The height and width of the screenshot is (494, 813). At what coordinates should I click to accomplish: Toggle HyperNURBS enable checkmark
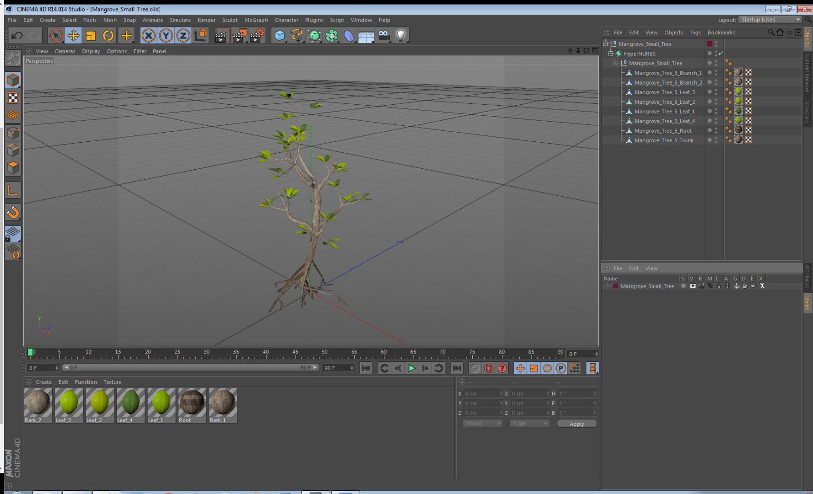(721, 54)
